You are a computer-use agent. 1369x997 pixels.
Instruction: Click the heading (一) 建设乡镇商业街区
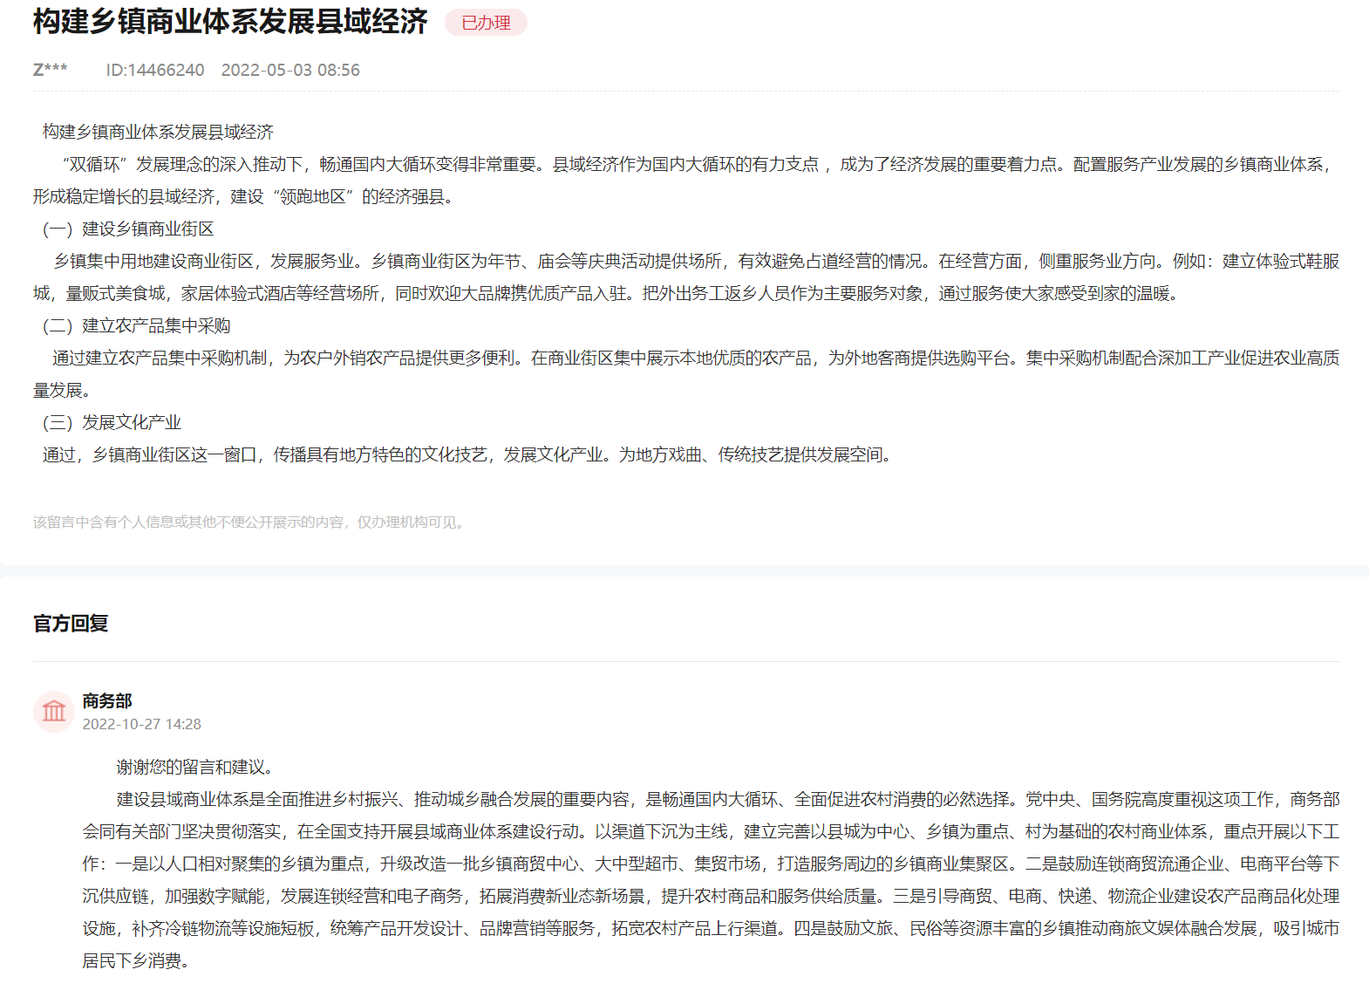(128, 229)
